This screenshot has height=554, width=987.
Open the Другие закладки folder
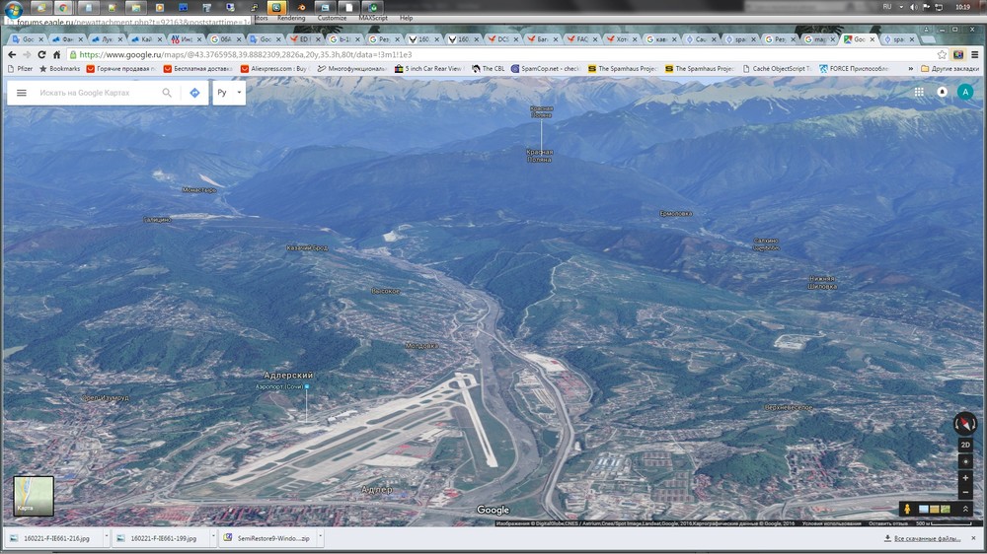tap(949, 69)
